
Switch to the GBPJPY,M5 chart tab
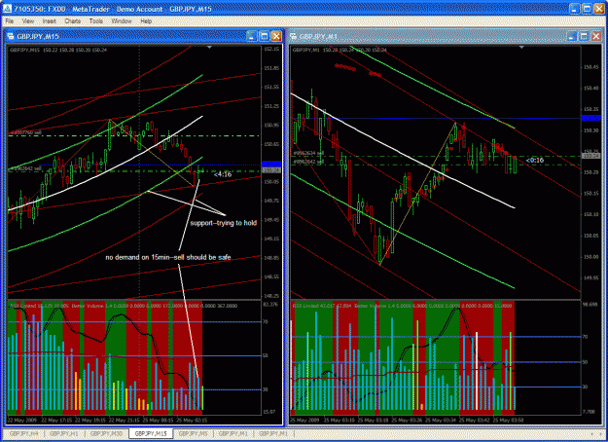[x=194, y=433]
